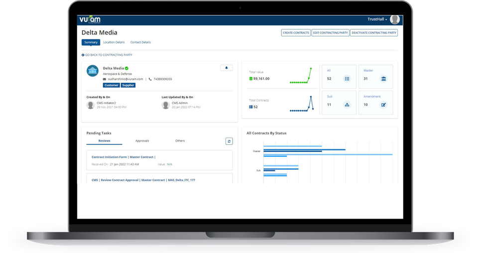Image resolution: width=478 pixels, height=253 pixels.
Task: Click the CMS Admin avatar
Action: 165,105
